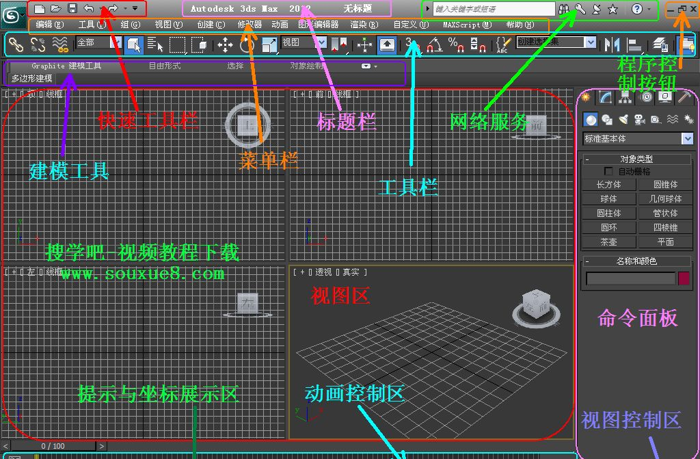
Task: Undo the last action with the undo arrow
Action: click(x=88, y=8)
